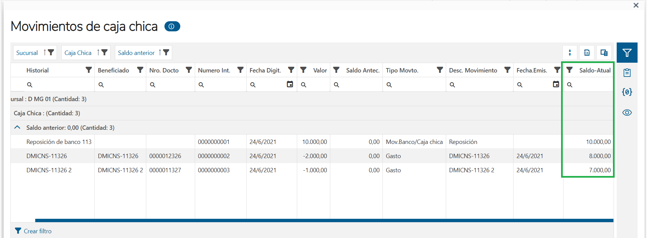Open the Fecha.Emis. calendar dropdown
The height and width of the screenshot is (238, 647).
point(556,84)
